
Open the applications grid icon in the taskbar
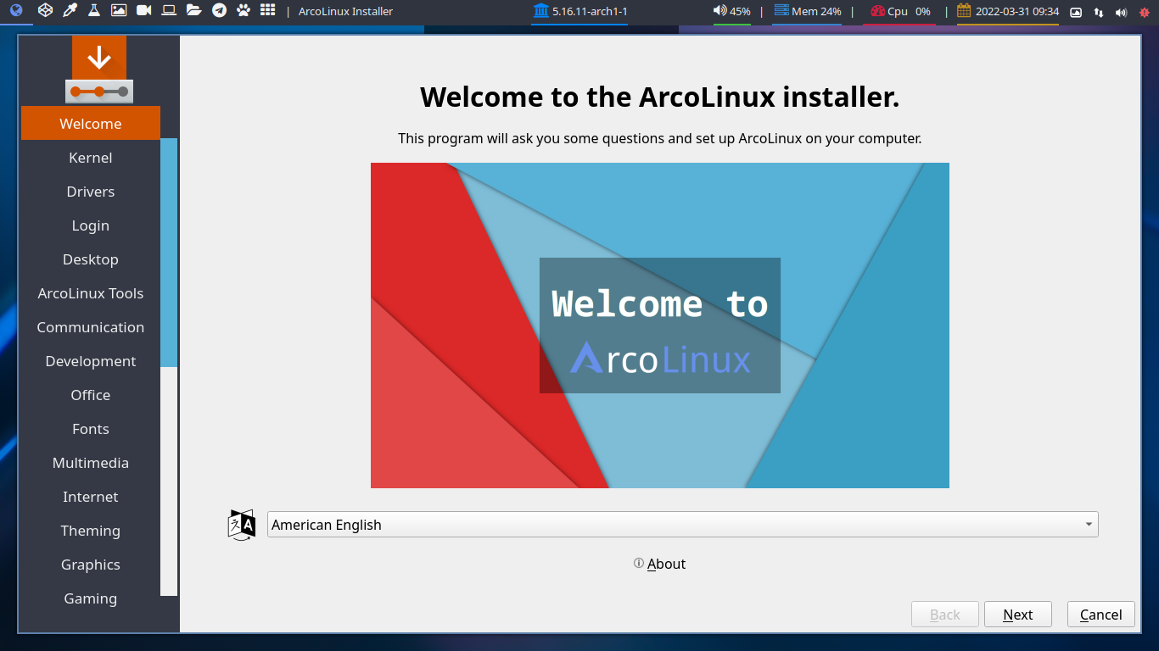(266, 12)
